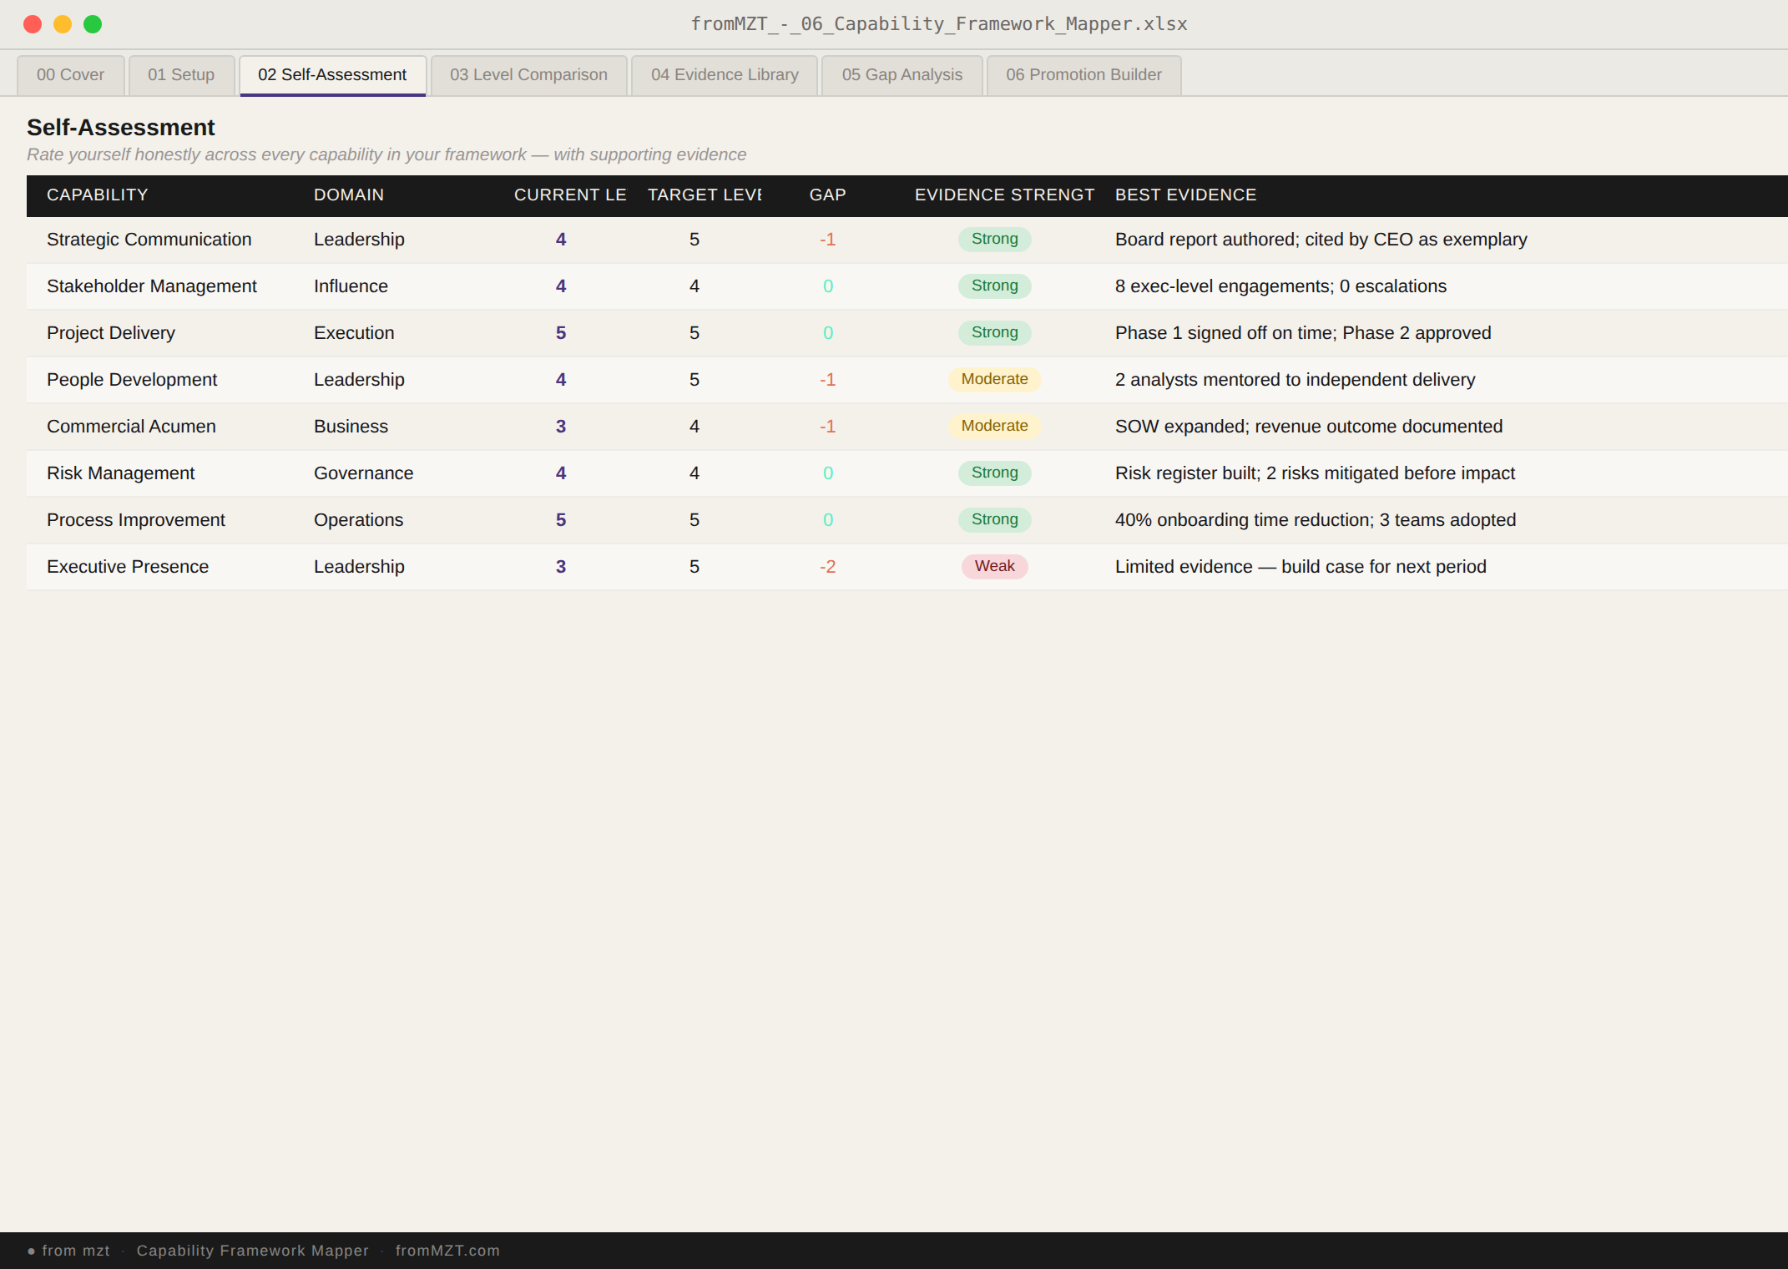The width and height of the screenshot is (1788, 1269).
Task: Click gap 0 in Process Improvement row
Action: (828, 520)
